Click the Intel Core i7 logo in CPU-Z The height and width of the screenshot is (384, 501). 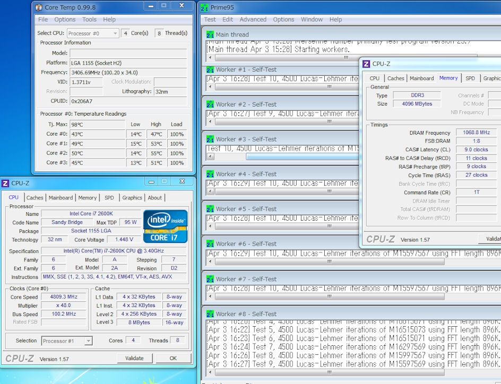[166, 226]
